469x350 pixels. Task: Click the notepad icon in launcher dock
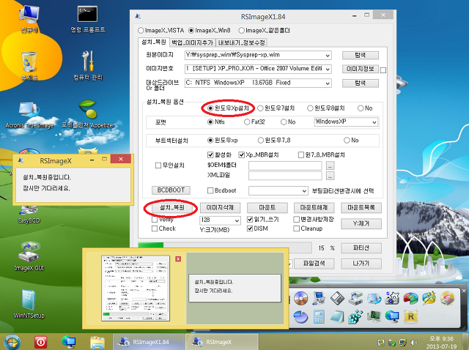[337, 316]
